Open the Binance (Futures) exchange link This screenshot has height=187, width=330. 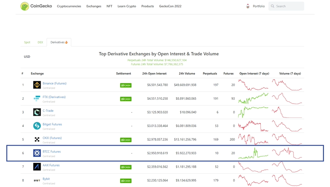click(x=54, y=83)
